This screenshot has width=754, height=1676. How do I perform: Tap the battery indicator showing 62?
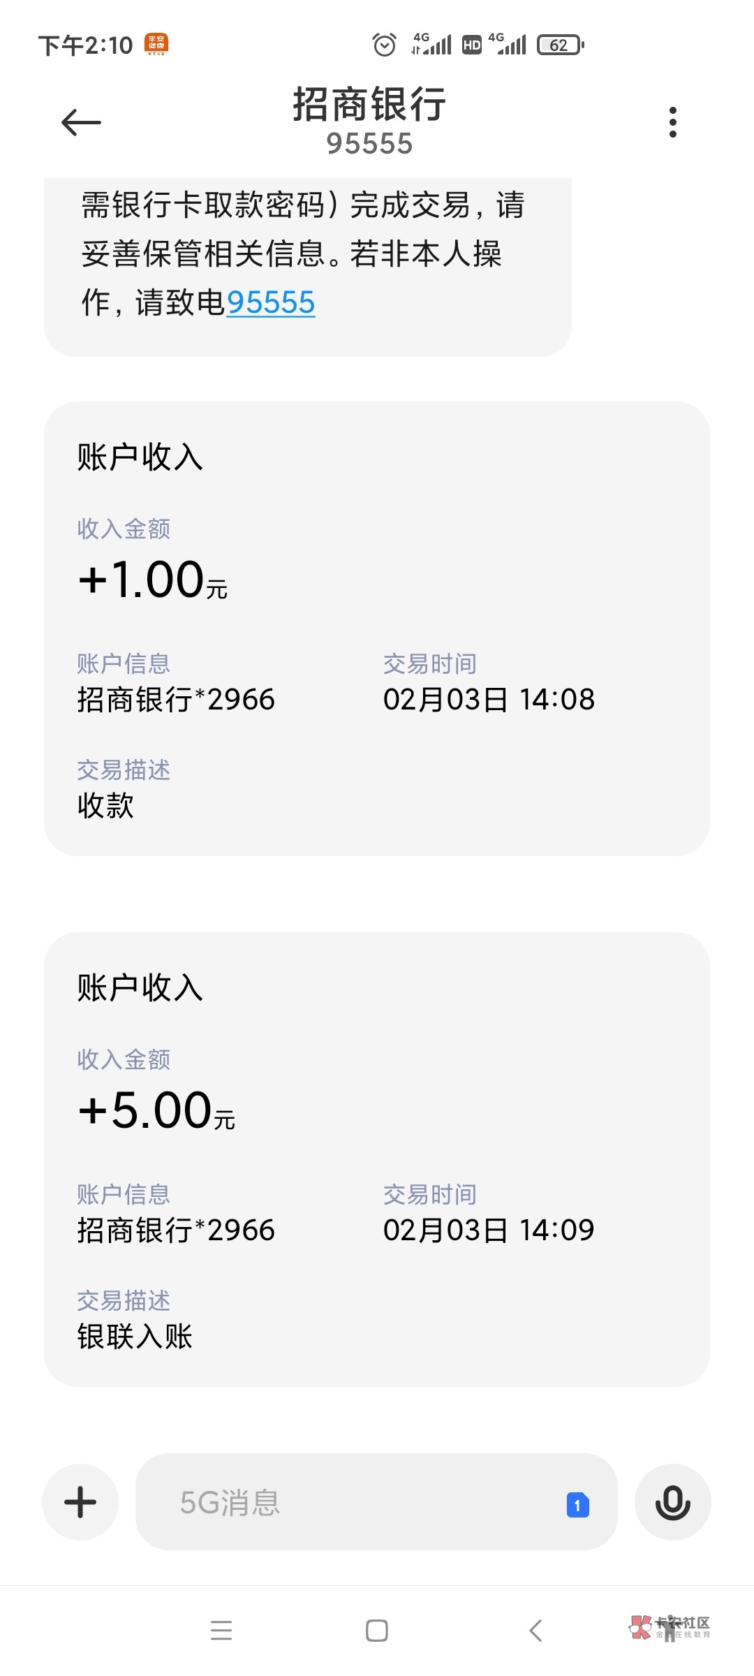(x=560, y=45)
